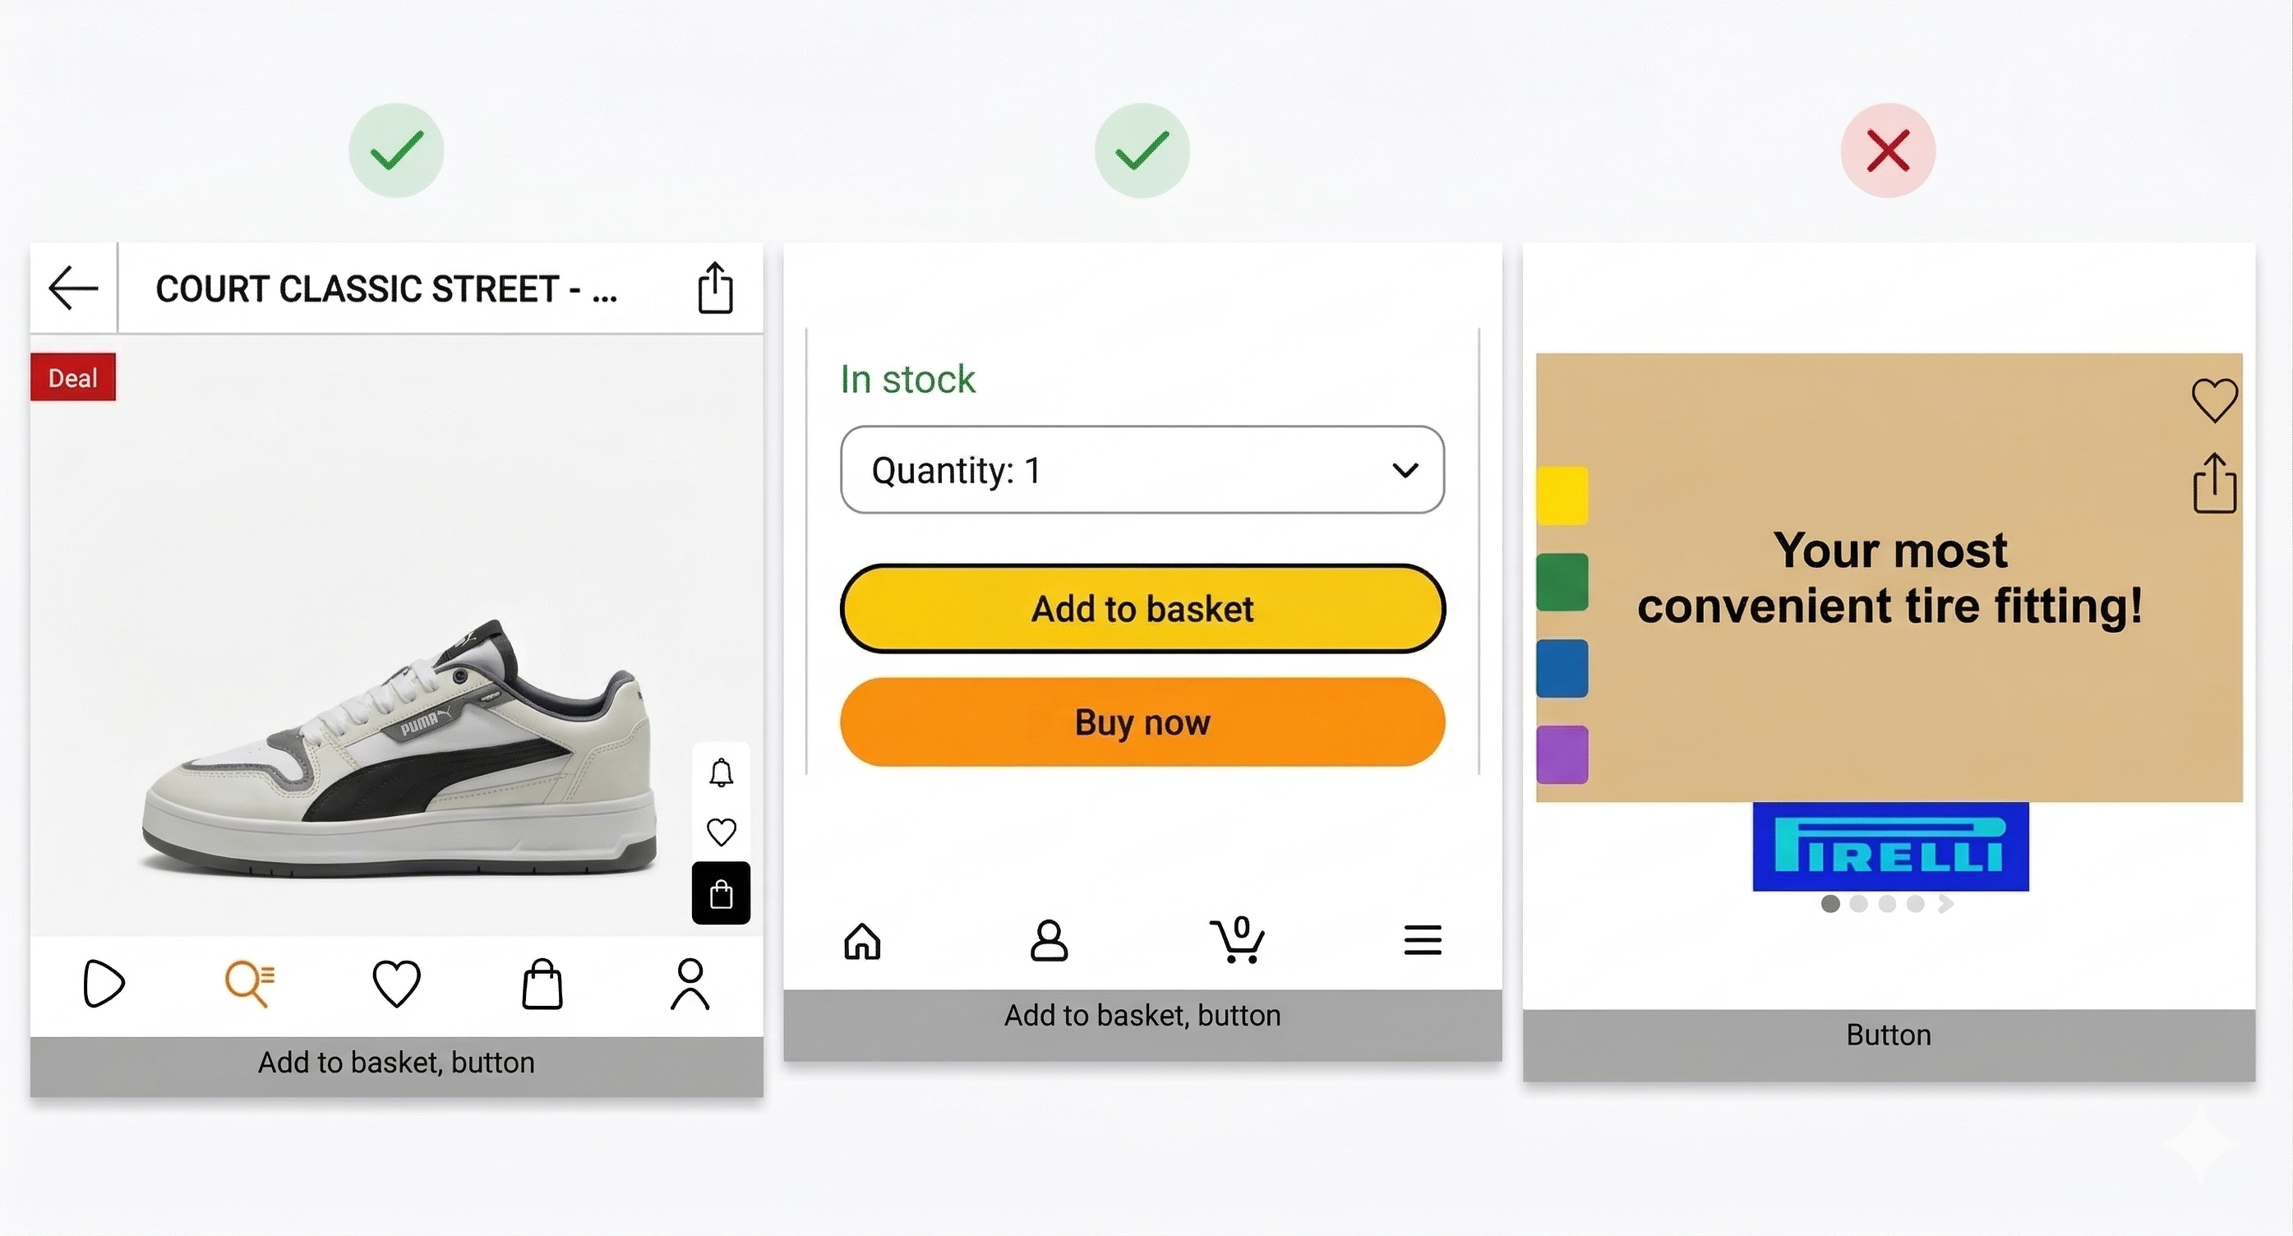Screen dimensions: 2293x1236
Task: Open the cart icon showing zero items
Action: 1237,941
